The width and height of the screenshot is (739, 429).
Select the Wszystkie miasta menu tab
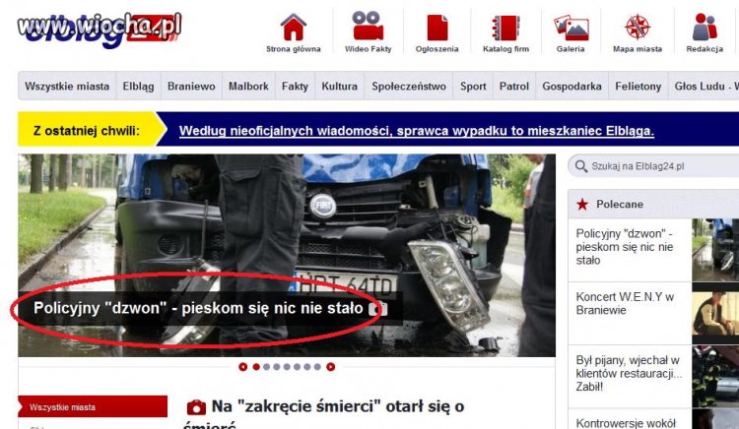pos(67,86)
